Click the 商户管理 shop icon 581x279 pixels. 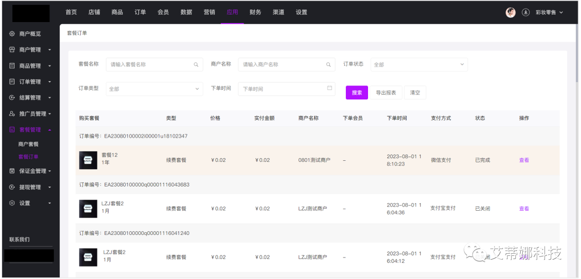tap(12, 49)
